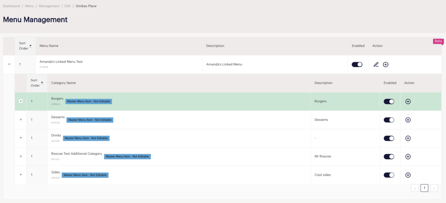Sort menus by the Sort Order arrows in the menu table header
The height and width of the screenshot is (203, 446).
tap(30, 46)
